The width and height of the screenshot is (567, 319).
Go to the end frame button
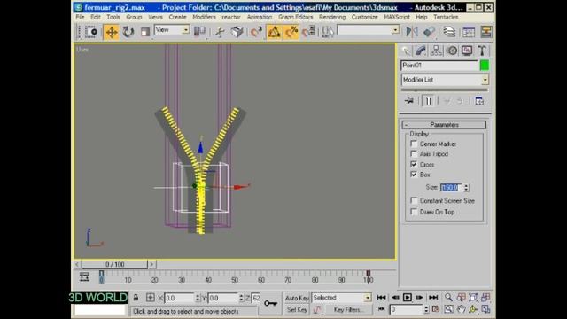click(x=433, y=298)
